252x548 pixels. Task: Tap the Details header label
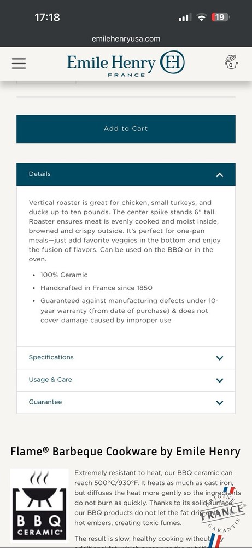click(39, 174)
